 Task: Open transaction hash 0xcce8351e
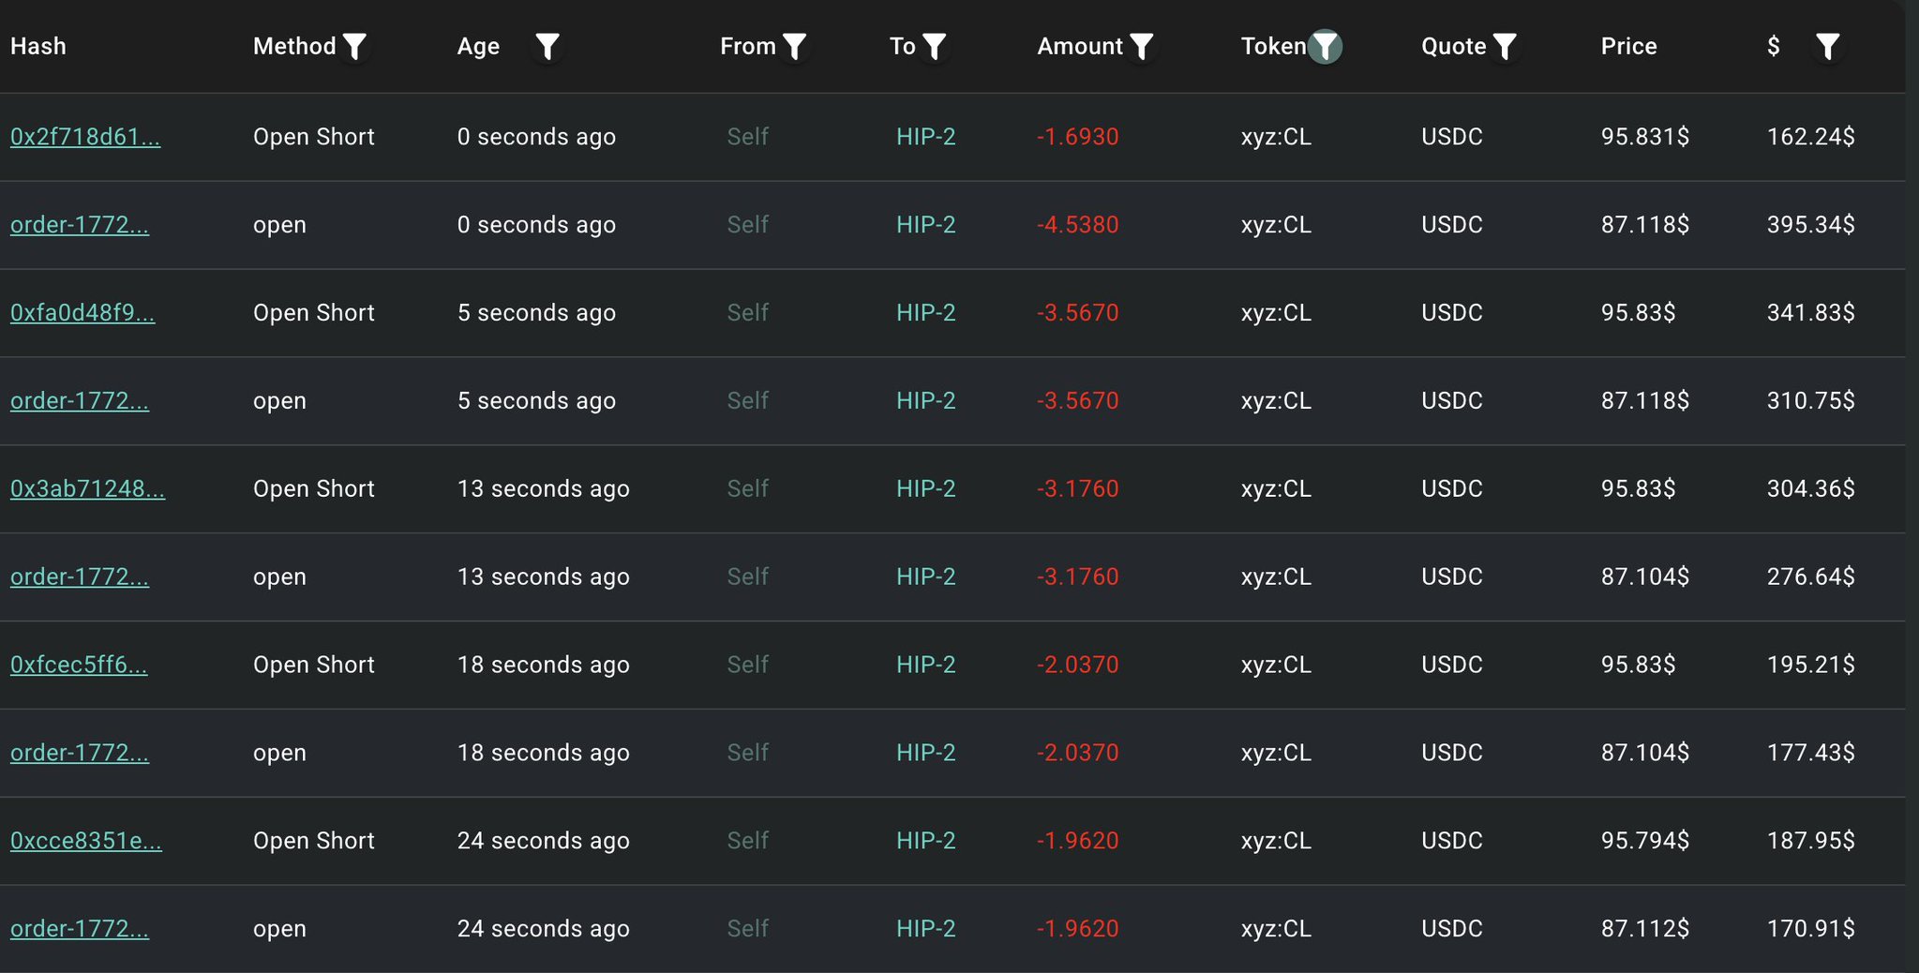coord(86,842)
